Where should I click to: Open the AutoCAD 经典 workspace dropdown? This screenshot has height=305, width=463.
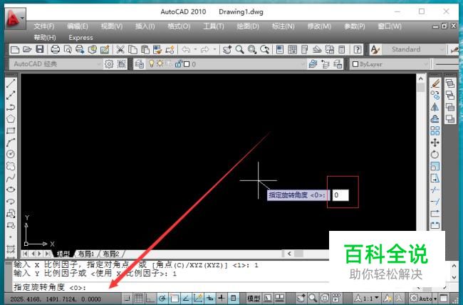point(56,64)
